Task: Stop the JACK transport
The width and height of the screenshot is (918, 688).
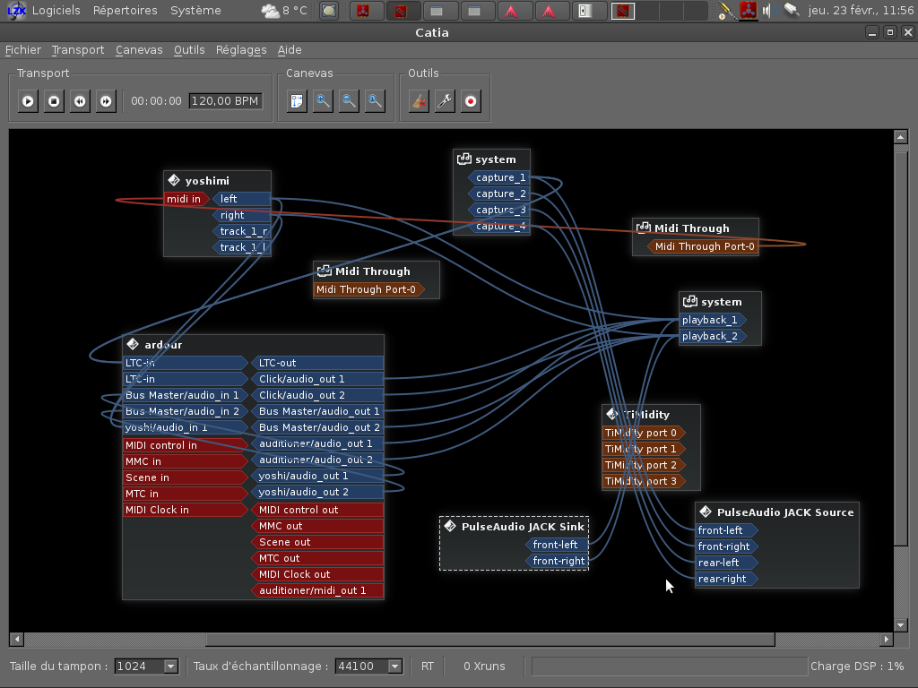Action: [x=54, y=101]
